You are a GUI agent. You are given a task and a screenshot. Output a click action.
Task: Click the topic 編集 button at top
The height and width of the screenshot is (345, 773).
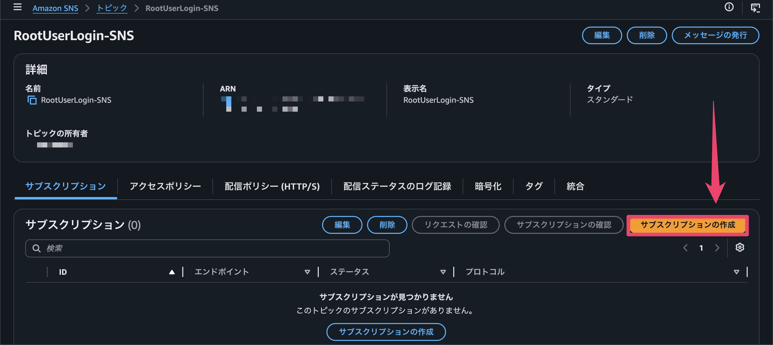(x=602, y=36)
